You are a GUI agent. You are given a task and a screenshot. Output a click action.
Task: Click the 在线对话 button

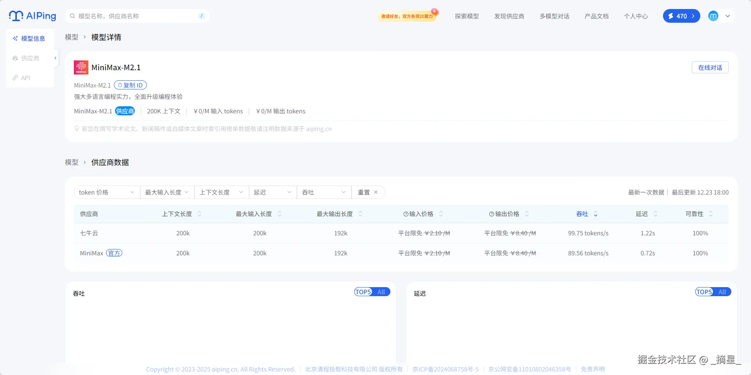click(710, 67)
